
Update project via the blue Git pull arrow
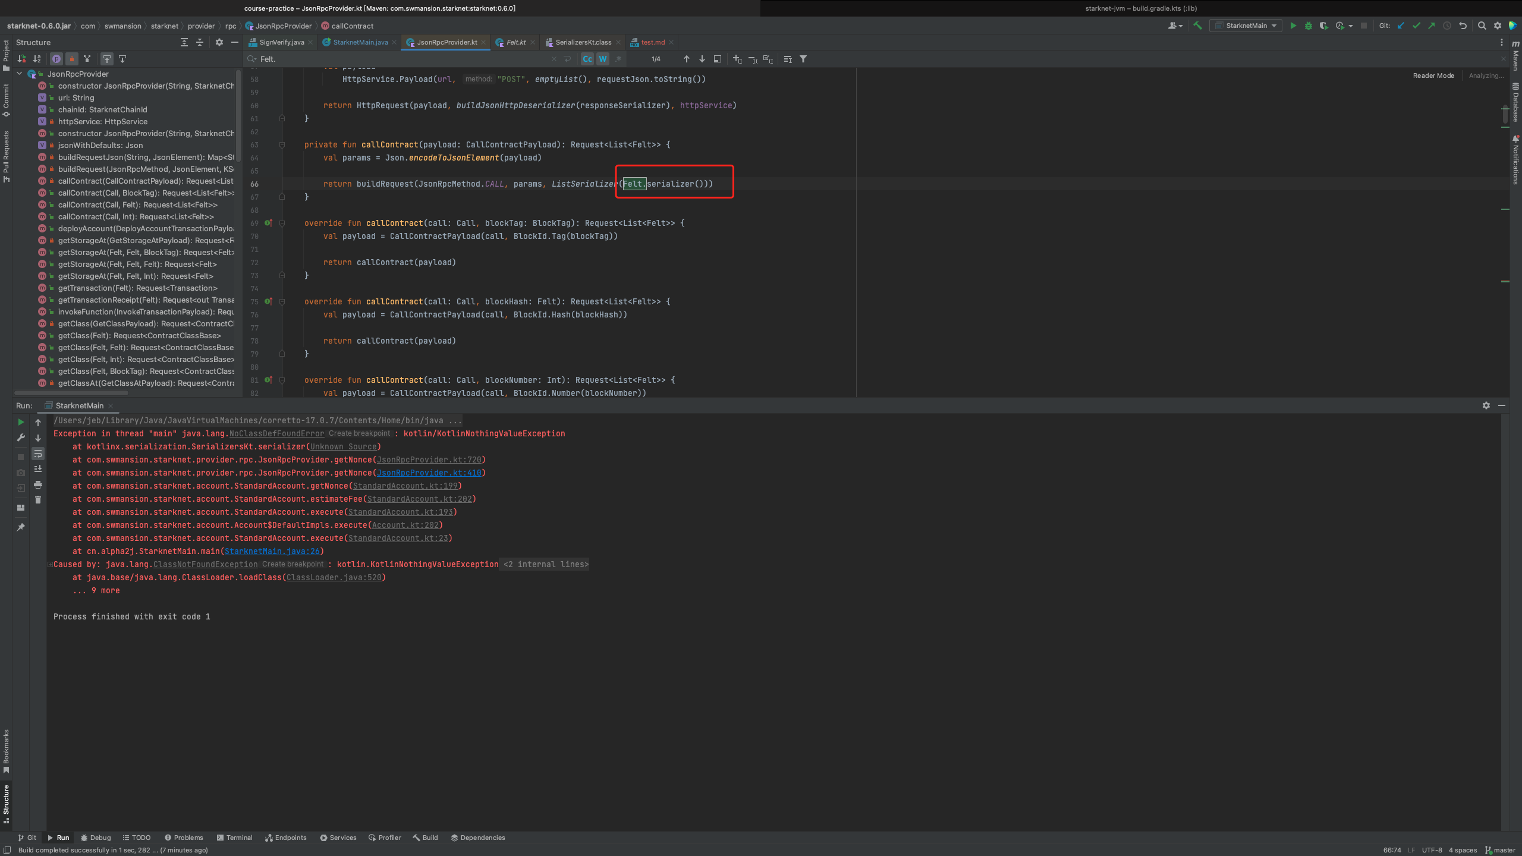(1401, 26)
